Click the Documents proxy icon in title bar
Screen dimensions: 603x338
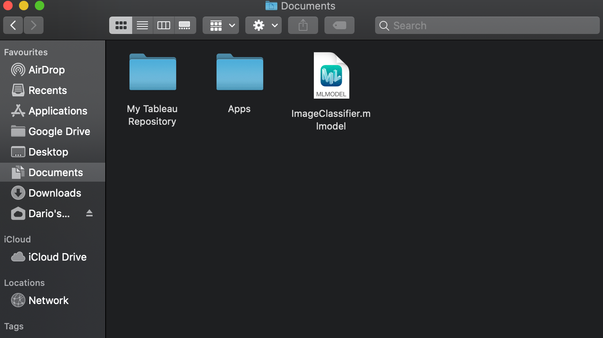tap(271, 6)
